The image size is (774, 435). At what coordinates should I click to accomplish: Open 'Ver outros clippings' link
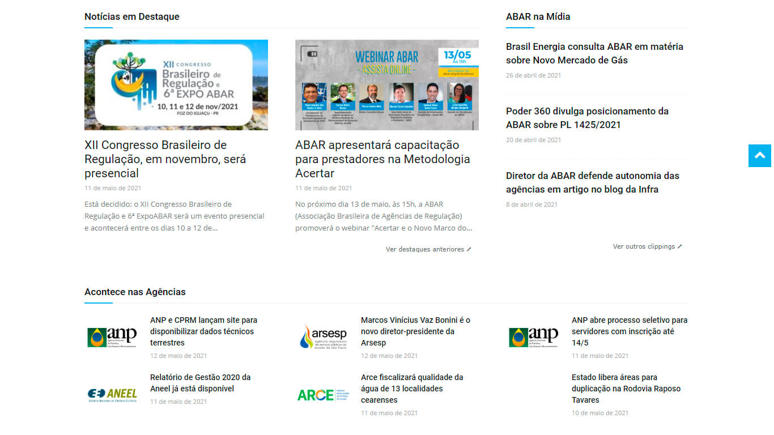click(647, 246)
